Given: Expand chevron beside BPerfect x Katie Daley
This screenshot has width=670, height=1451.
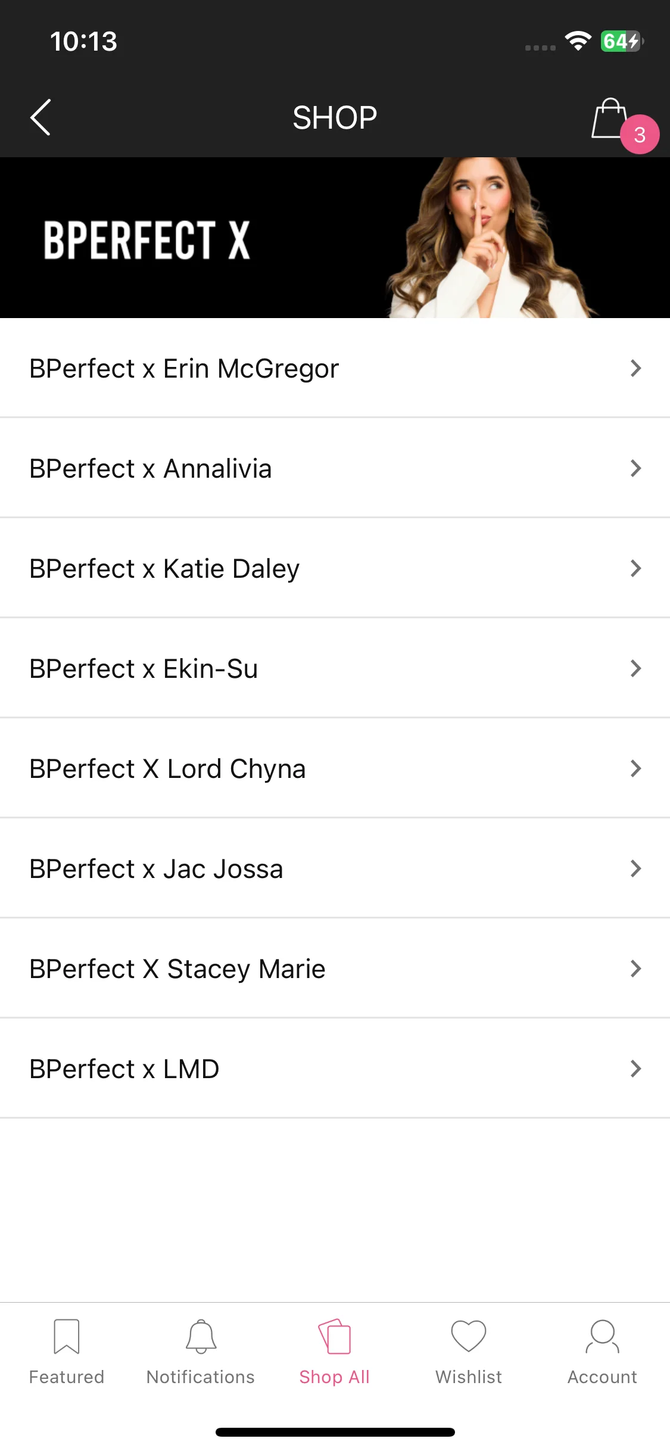Looking at the screenshot, I should 636,568.
